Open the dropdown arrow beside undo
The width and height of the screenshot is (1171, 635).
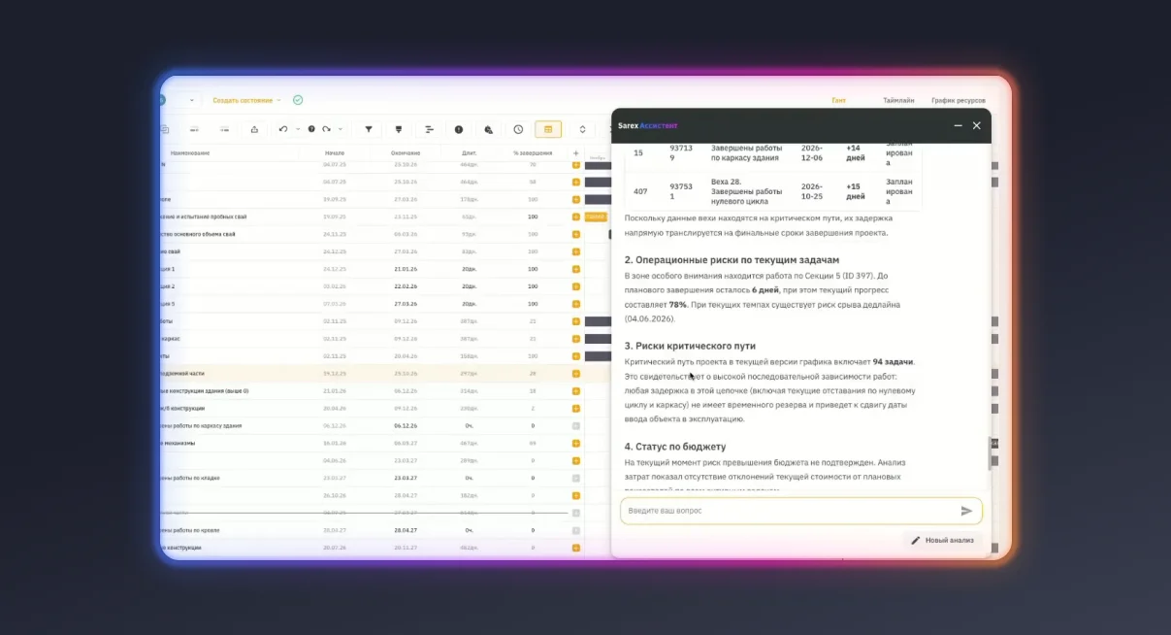click(297, 129)
